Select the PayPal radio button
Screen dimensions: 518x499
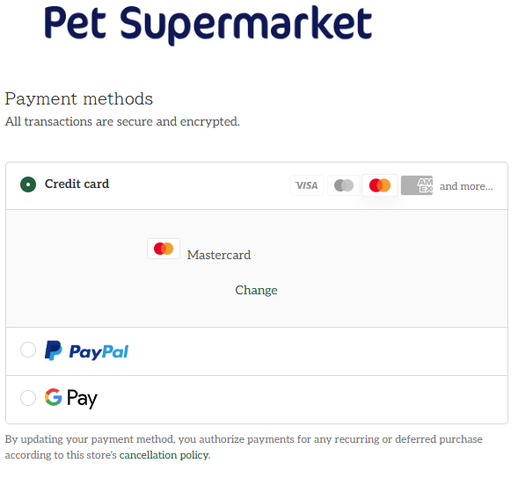pyautogui.click(x=28, y=350)
